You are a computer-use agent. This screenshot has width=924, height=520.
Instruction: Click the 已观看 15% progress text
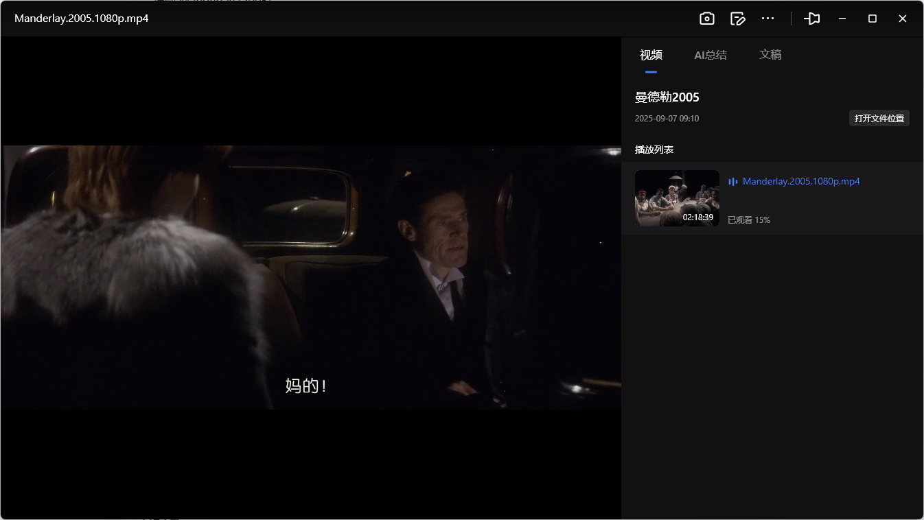749,220
